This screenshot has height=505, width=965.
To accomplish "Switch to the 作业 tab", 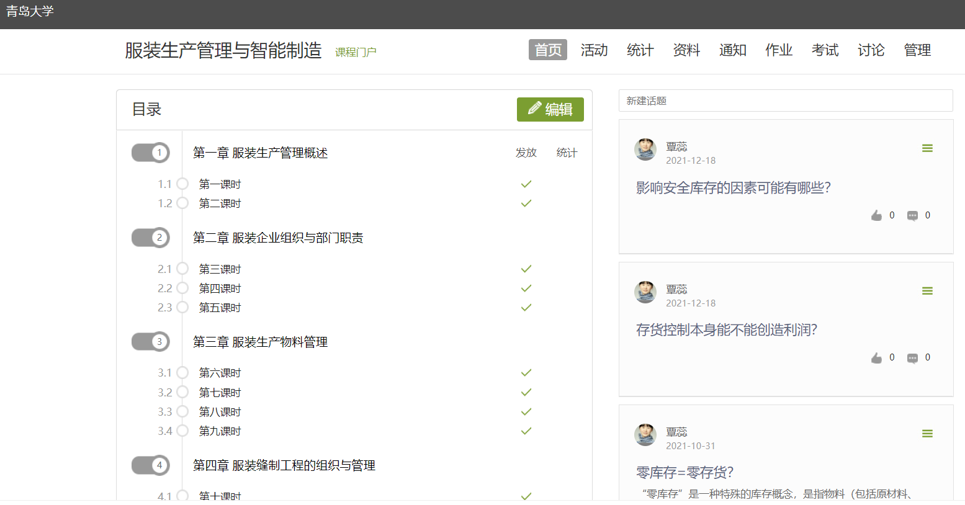I will click(778, 50).
